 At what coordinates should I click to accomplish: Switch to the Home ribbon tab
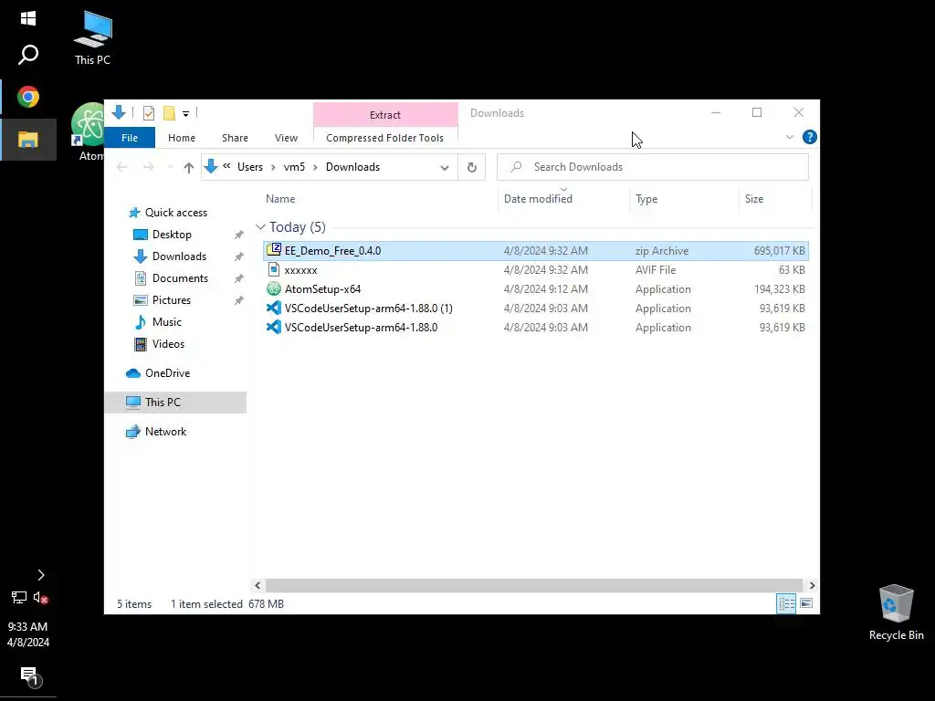click(x=182, y=138)
